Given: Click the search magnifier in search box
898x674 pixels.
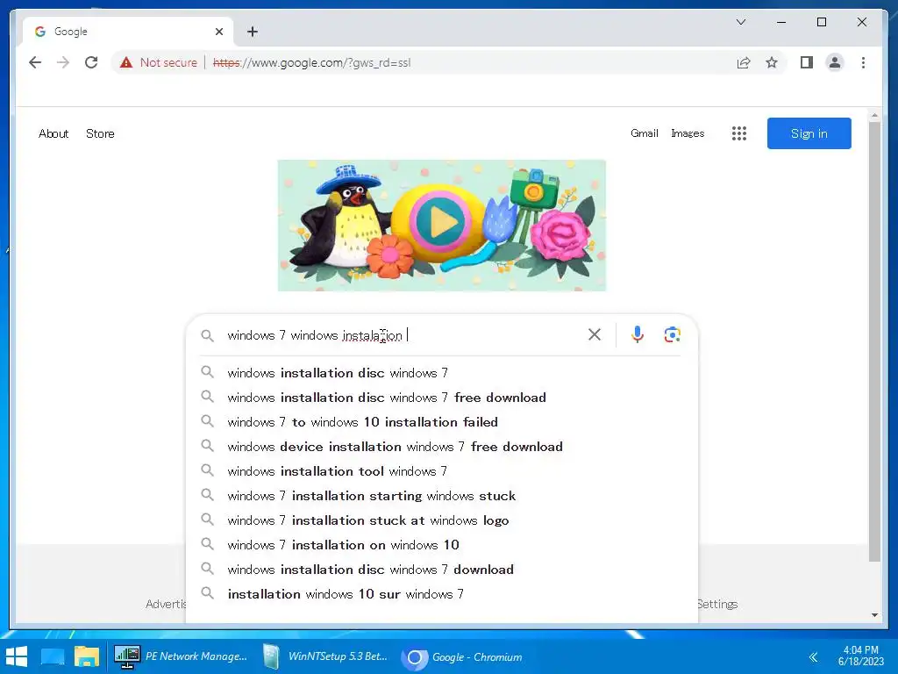Looking at the screenshot, I should [x=207, y=336].
